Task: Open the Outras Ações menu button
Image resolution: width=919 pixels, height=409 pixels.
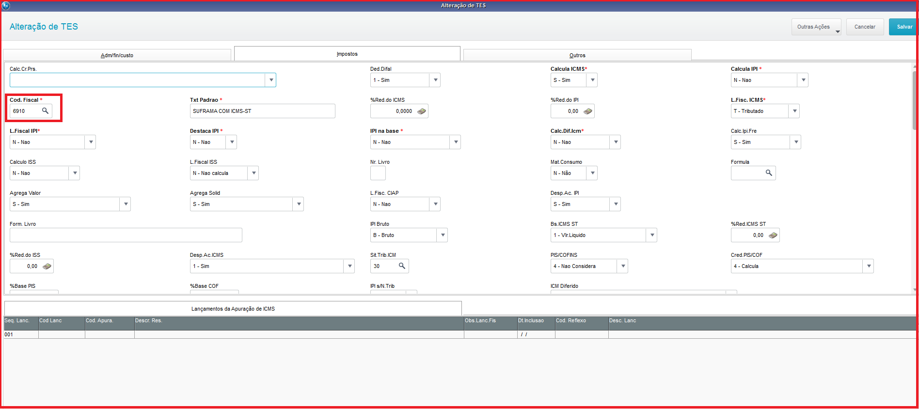Action: coord(816,27)
